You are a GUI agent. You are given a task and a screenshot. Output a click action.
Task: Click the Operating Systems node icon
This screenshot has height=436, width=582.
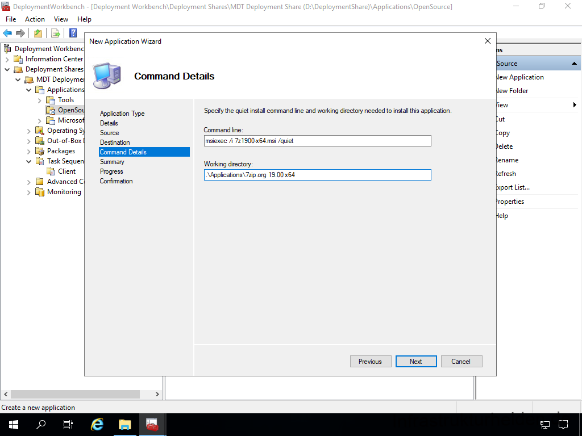40,131
